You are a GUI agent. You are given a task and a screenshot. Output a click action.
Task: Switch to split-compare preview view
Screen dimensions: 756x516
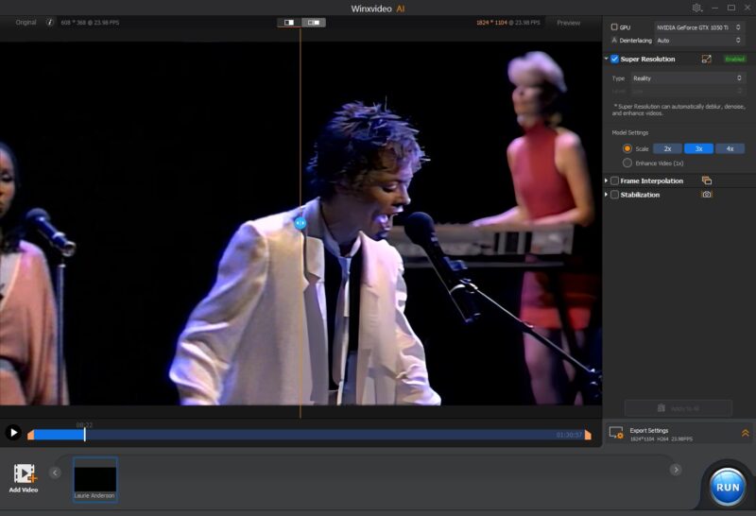coord(313,23)
